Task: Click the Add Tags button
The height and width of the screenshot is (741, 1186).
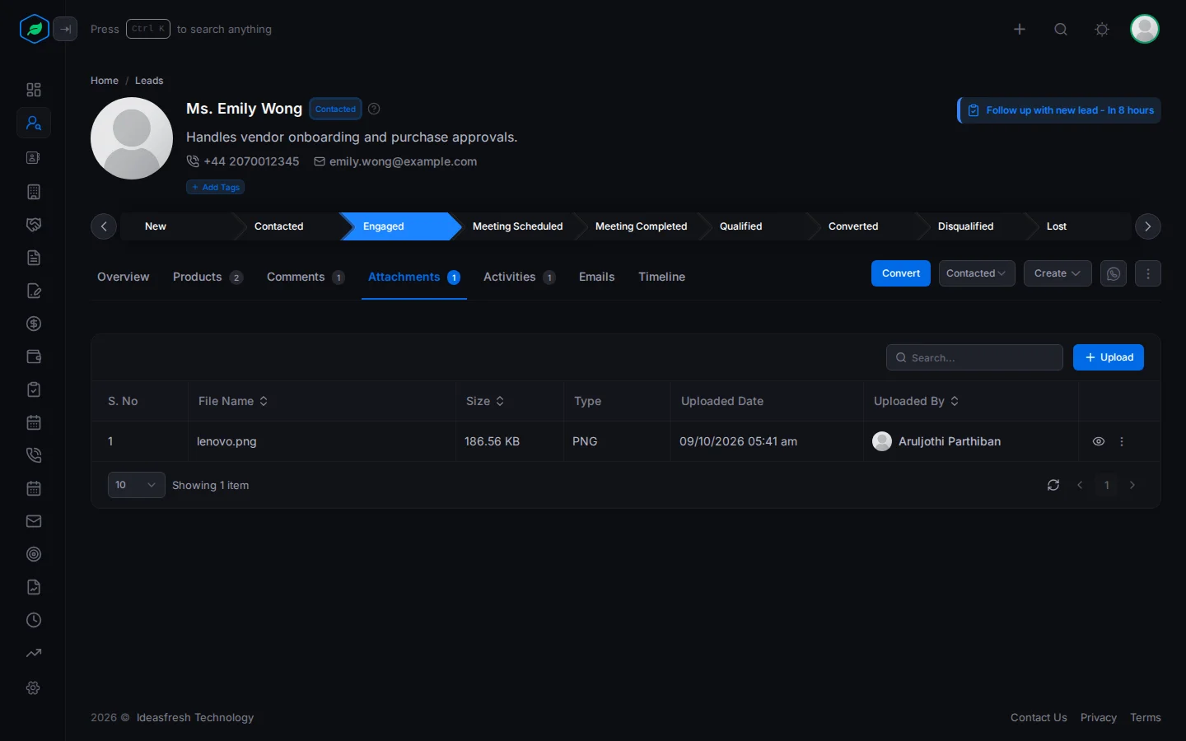Action: (x=215, y=187)
